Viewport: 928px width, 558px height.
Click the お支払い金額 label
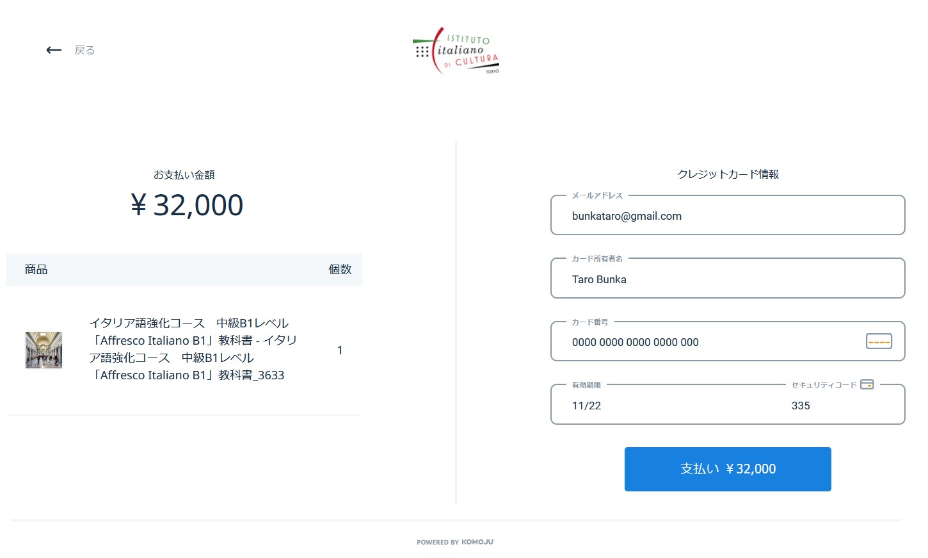[x=184, y=175]
